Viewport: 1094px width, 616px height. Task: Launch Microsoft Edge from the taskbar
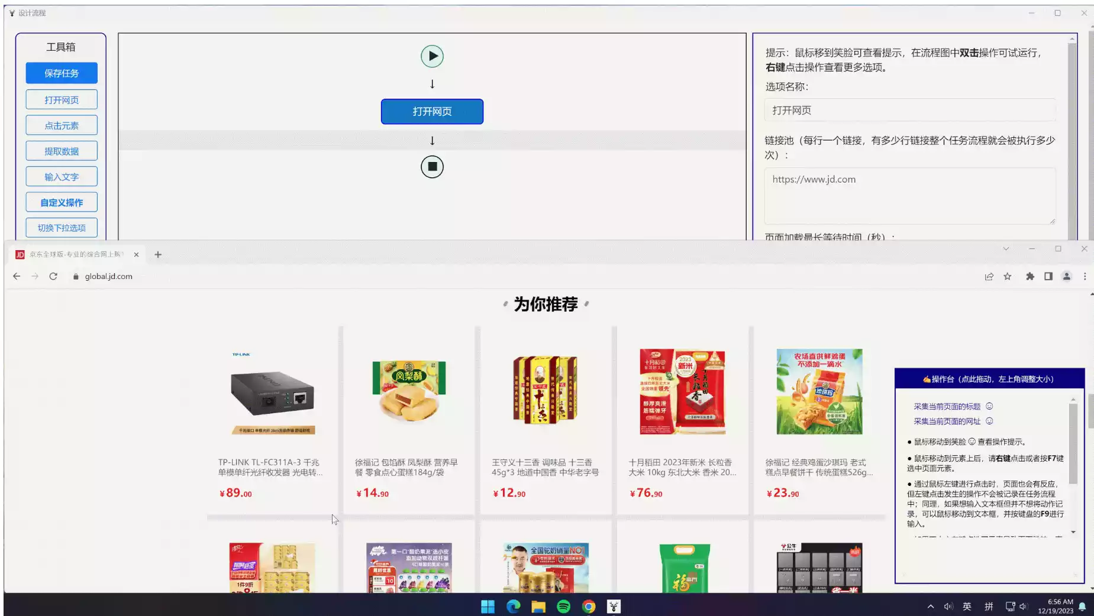[513, 607]
